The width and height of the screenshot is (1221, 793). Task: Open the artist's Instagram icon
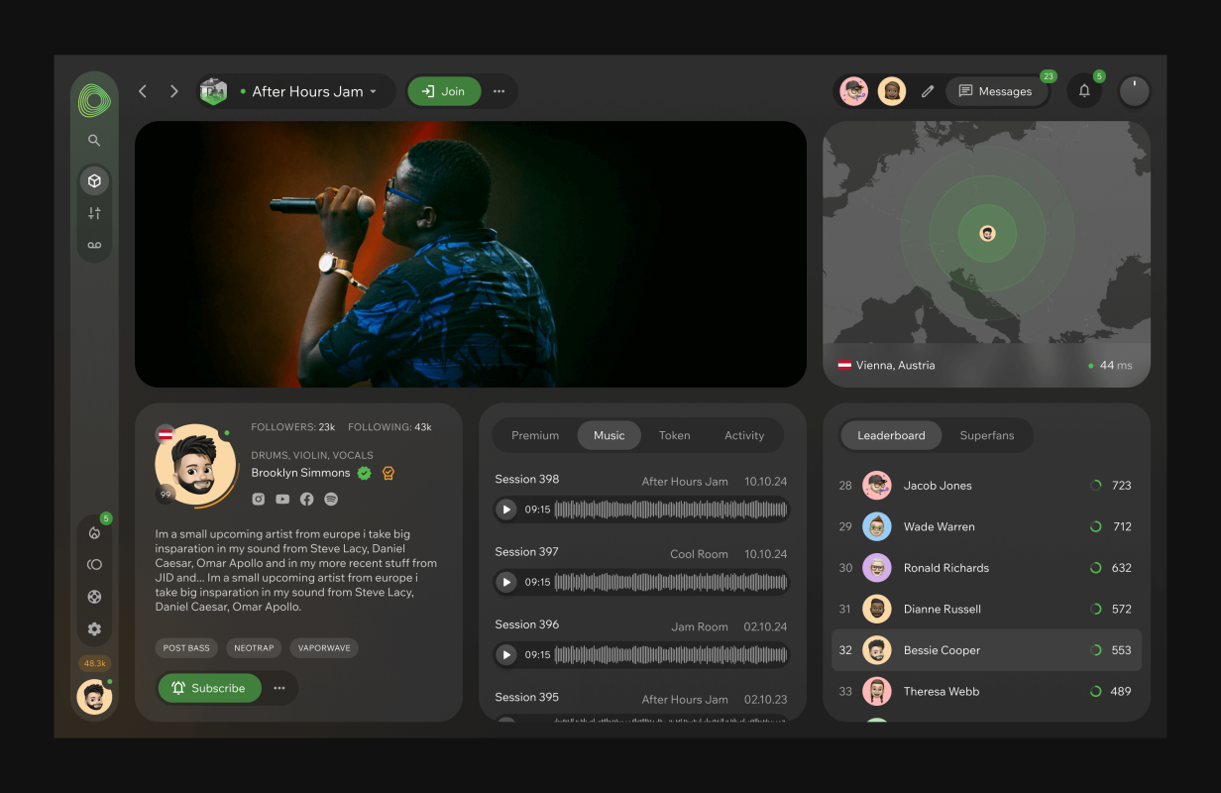tap(259, 500)
